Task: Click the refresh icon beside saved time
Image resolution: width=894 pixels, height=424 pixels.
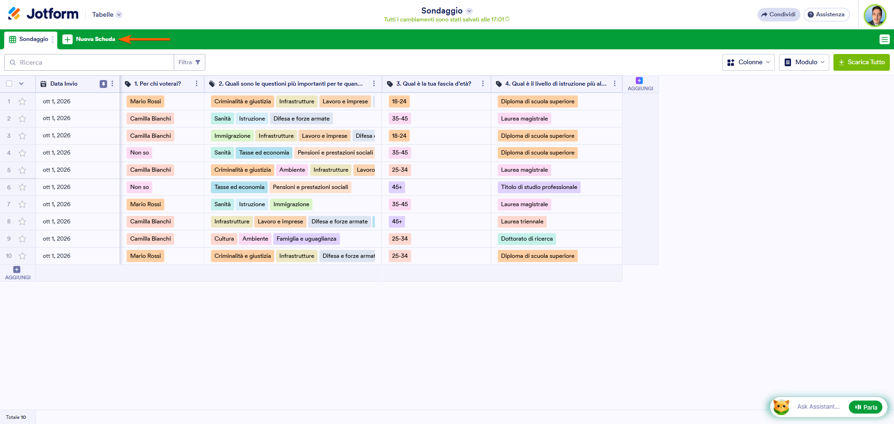Action: [x=507, y=19]
